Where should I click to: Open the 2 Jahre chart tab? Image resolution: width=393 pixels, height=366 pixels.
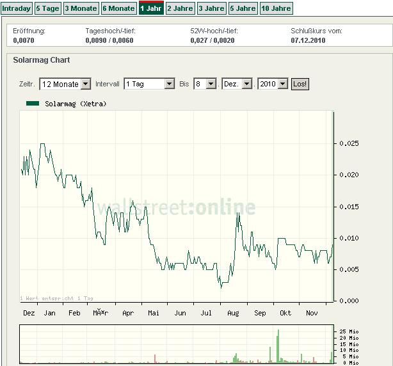179,8
